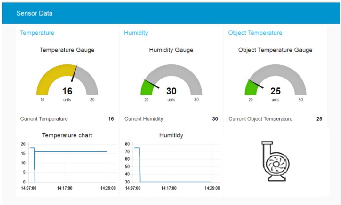Click the Humitidy chart title
341x205 pixels.
pos(171,135)
